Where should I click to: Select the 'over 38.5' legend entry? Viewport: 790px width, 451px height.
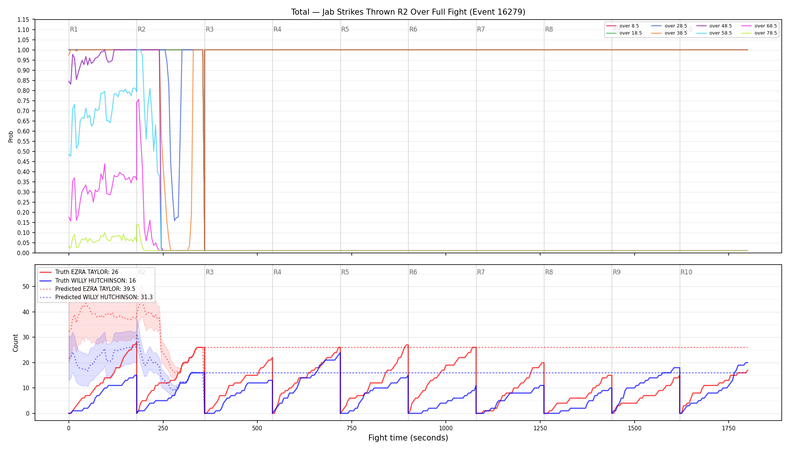coord(669,33)
